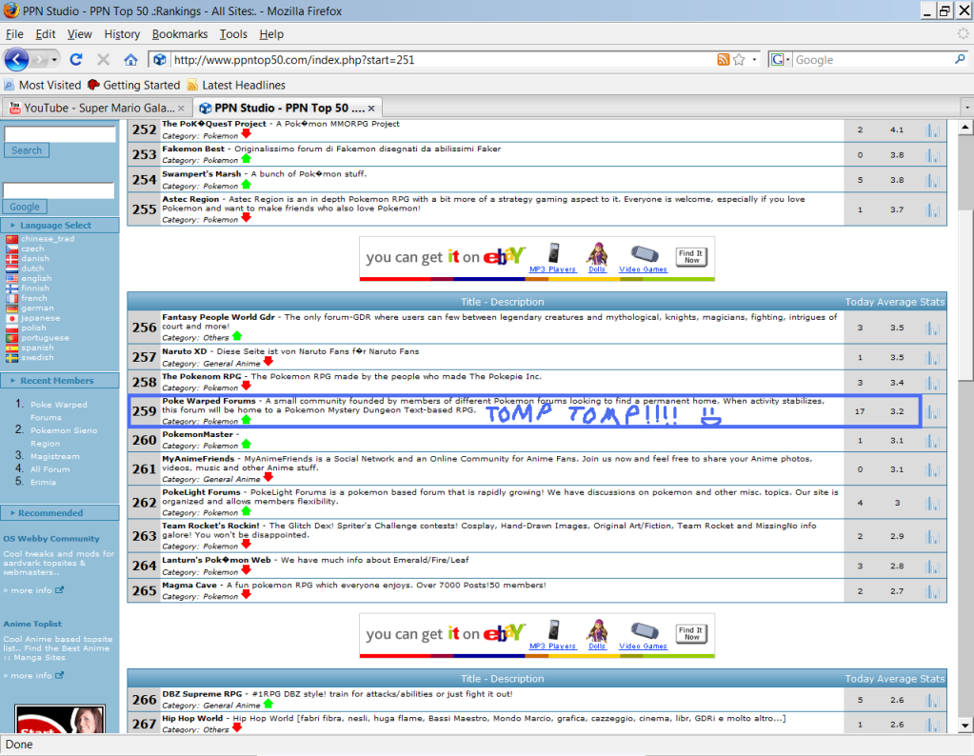This screenshot has height=756, width=974.
Task: Open stats chart icon for Magma Cave
Action: [x=933, y=591]
